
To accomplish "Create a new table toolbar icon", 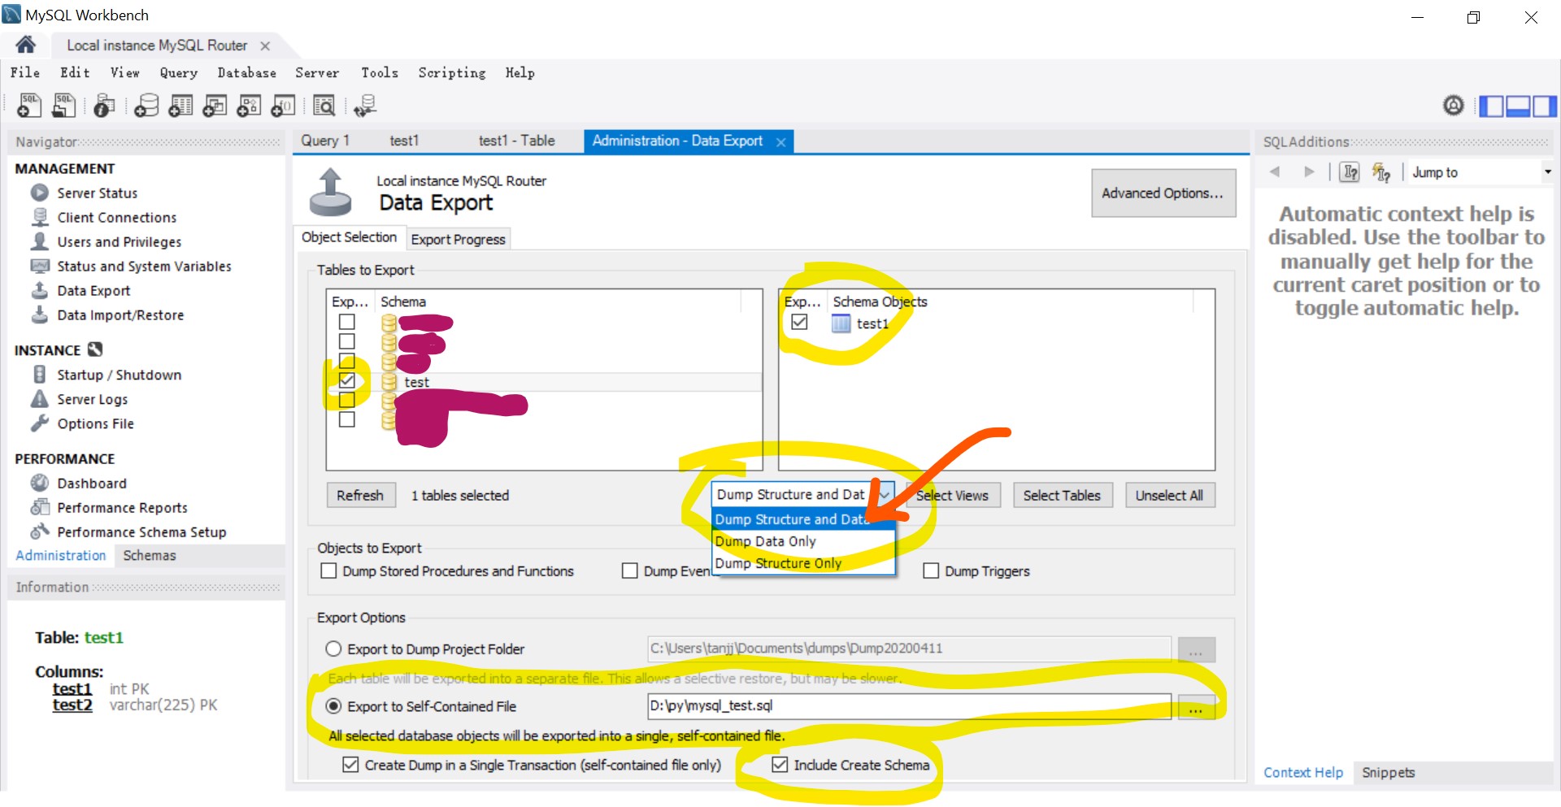I will coord(180,106).
